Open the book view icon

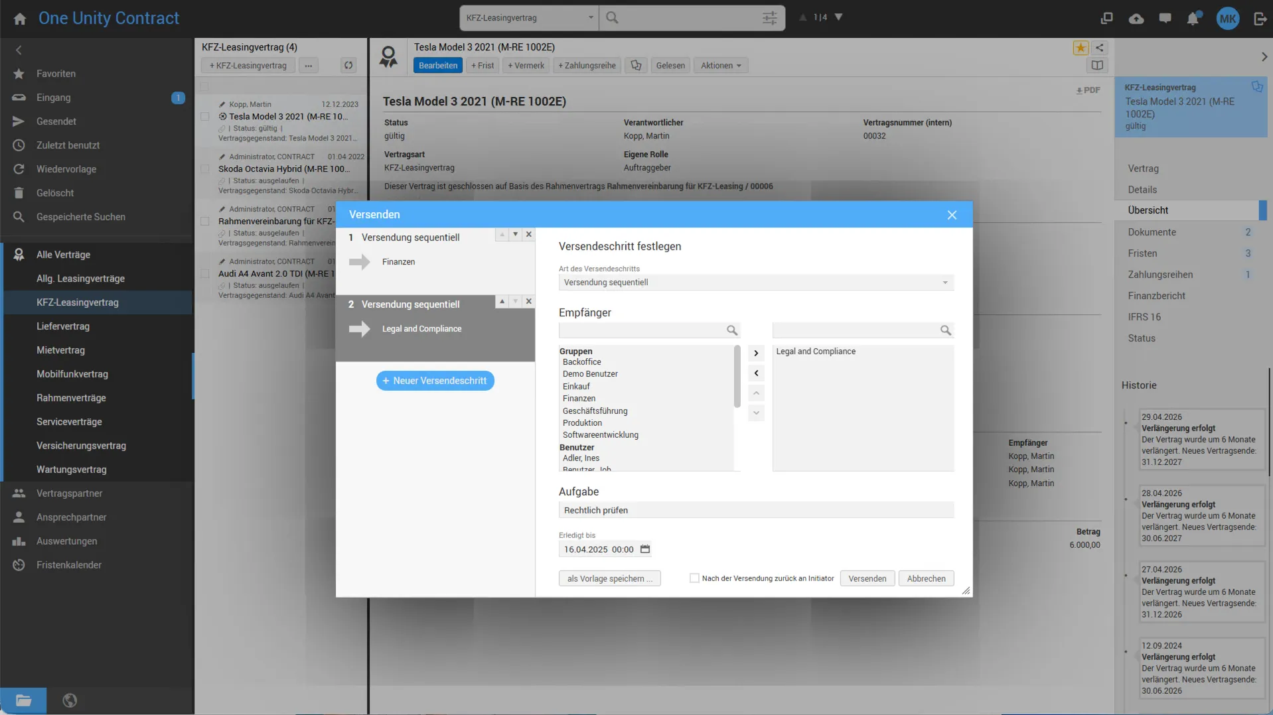[x=1097, y=65]
